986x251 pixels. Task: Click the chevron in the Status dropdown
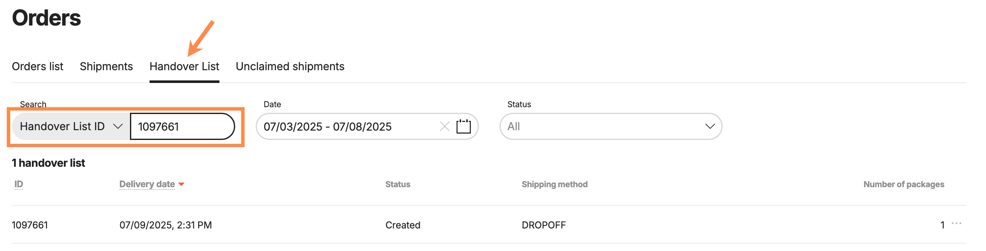point(709,126)
